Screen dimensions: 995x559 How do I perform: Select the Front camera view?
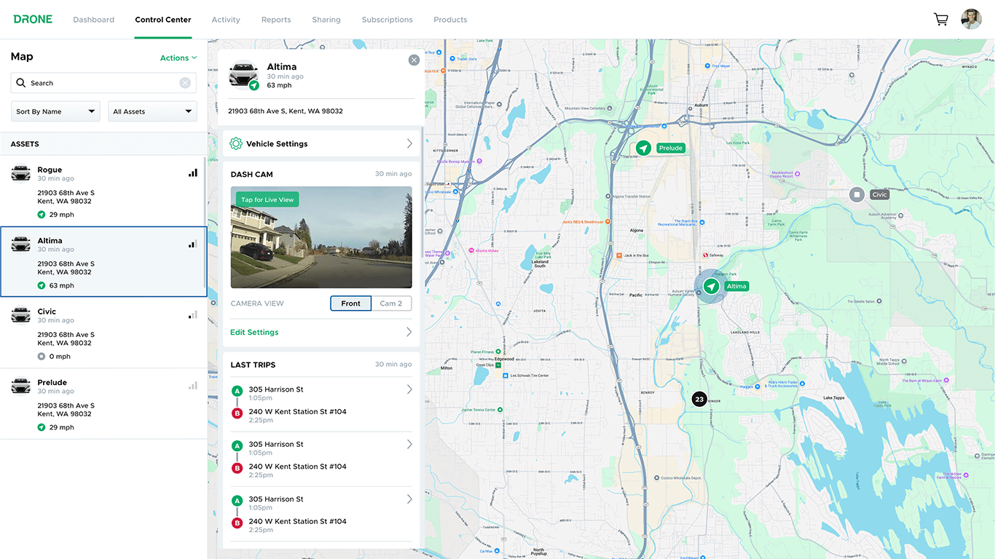(350, 303)
